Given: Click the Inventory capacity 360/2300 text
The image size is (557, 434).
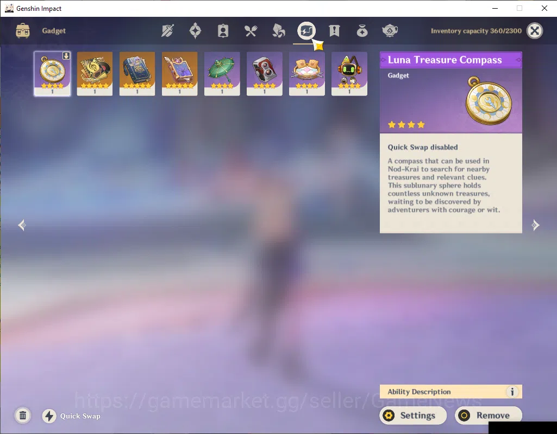Looking at the screenshot, I should point(476,31).
